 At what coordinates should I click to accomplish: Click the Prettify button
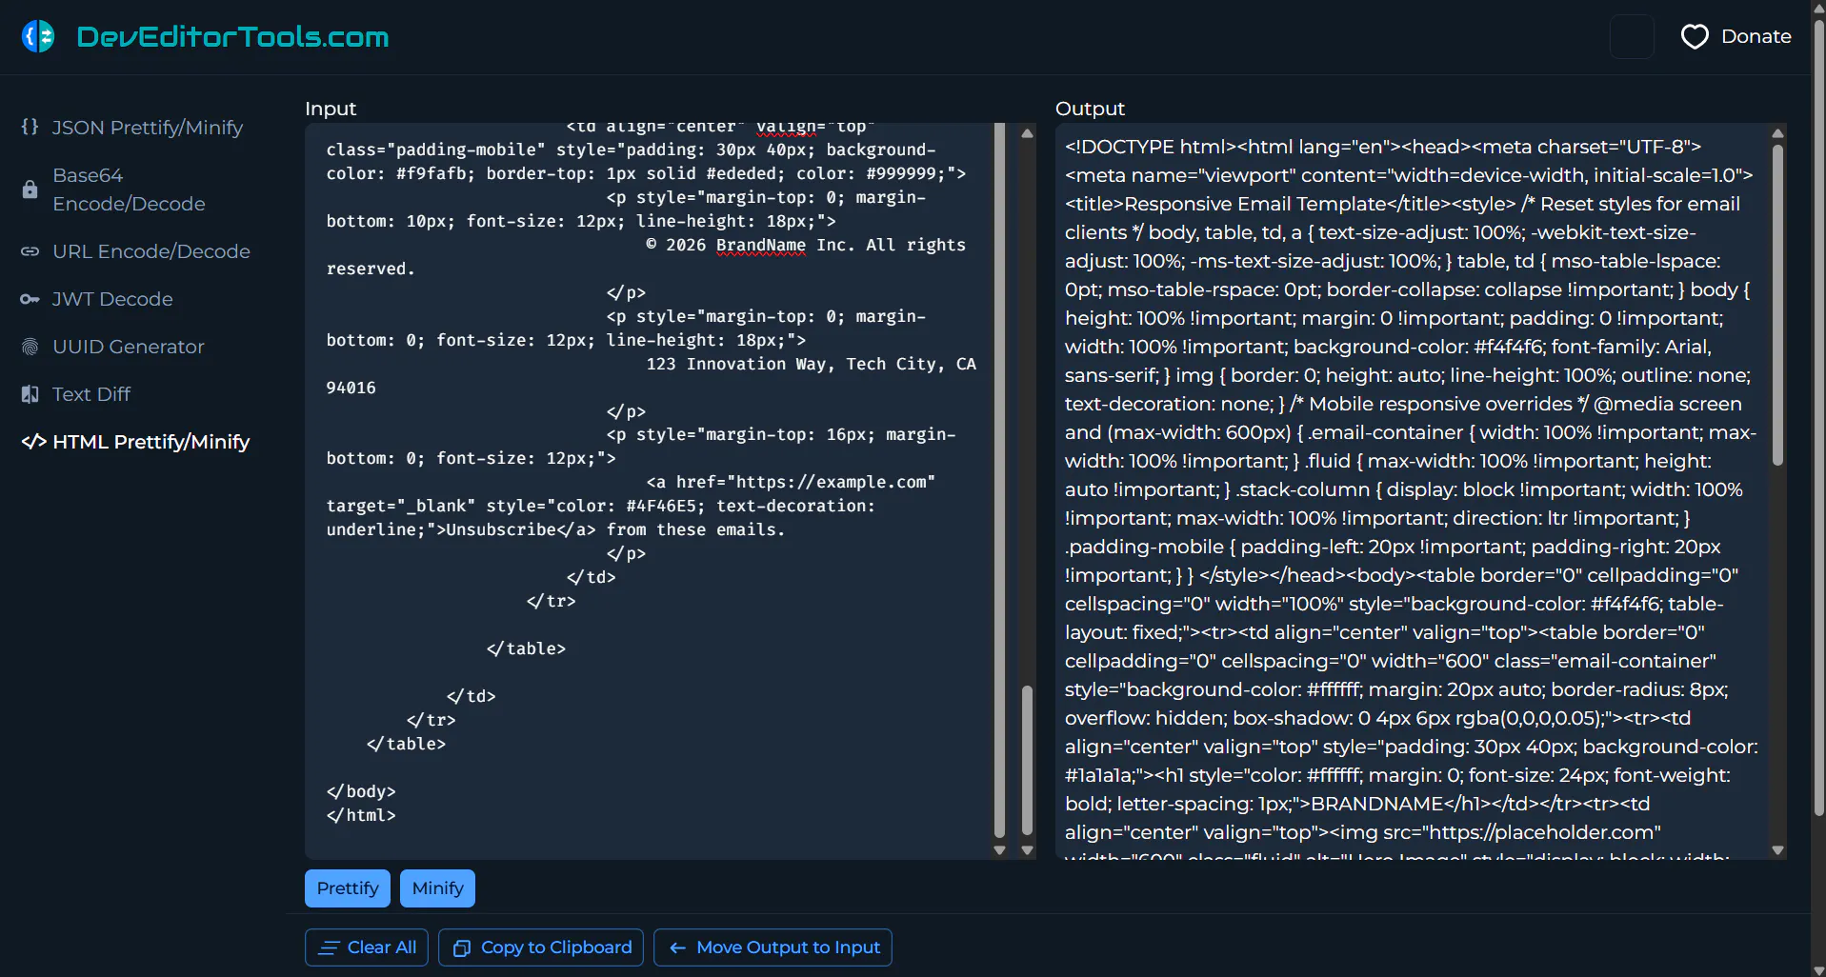coord(348,888)
